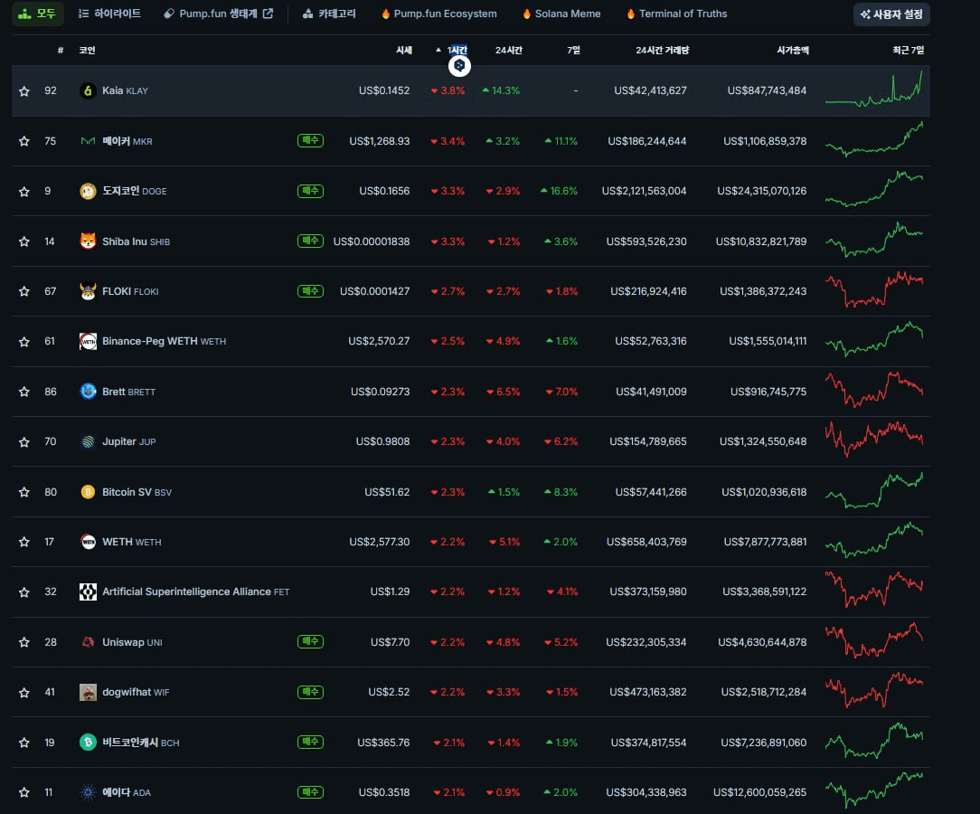Sort by the # rank header
This screenshot has width=980, height=814.
61,50
